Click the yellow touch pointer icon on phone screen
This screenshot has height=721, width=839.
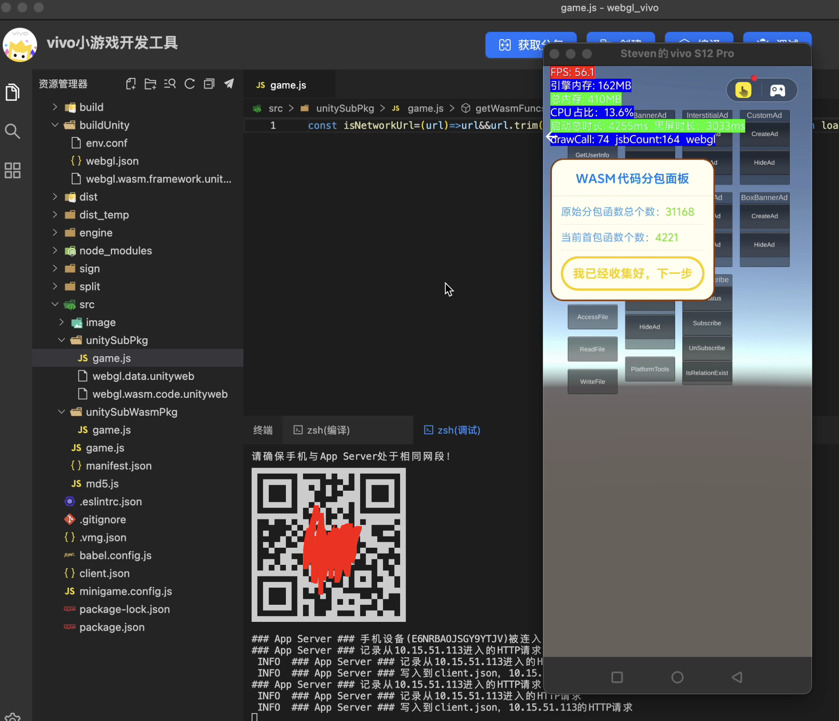[x=743, y=90]
